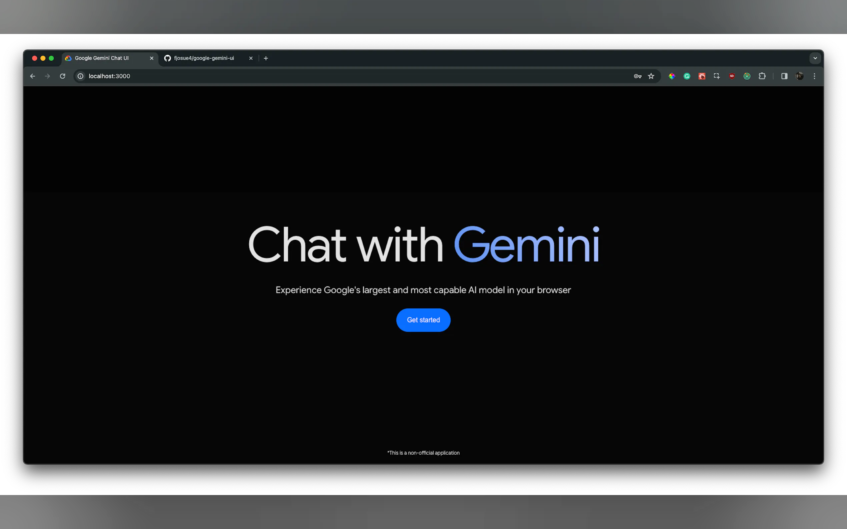Open a new browser tab

point(266,58)
